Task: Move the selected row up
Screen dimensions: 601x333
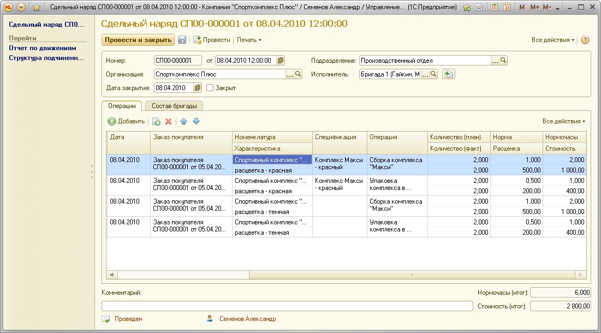Action: coord(184,122)
